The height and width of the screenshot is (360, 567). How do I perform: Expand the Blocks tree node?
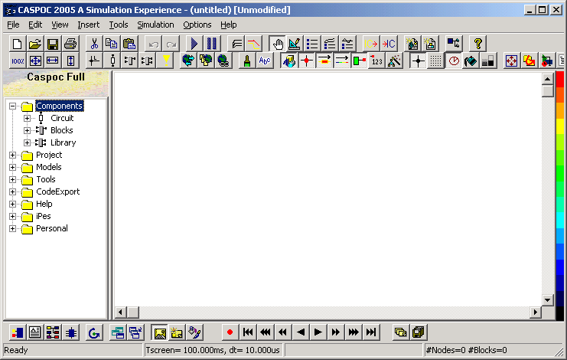tap(27, 131)
